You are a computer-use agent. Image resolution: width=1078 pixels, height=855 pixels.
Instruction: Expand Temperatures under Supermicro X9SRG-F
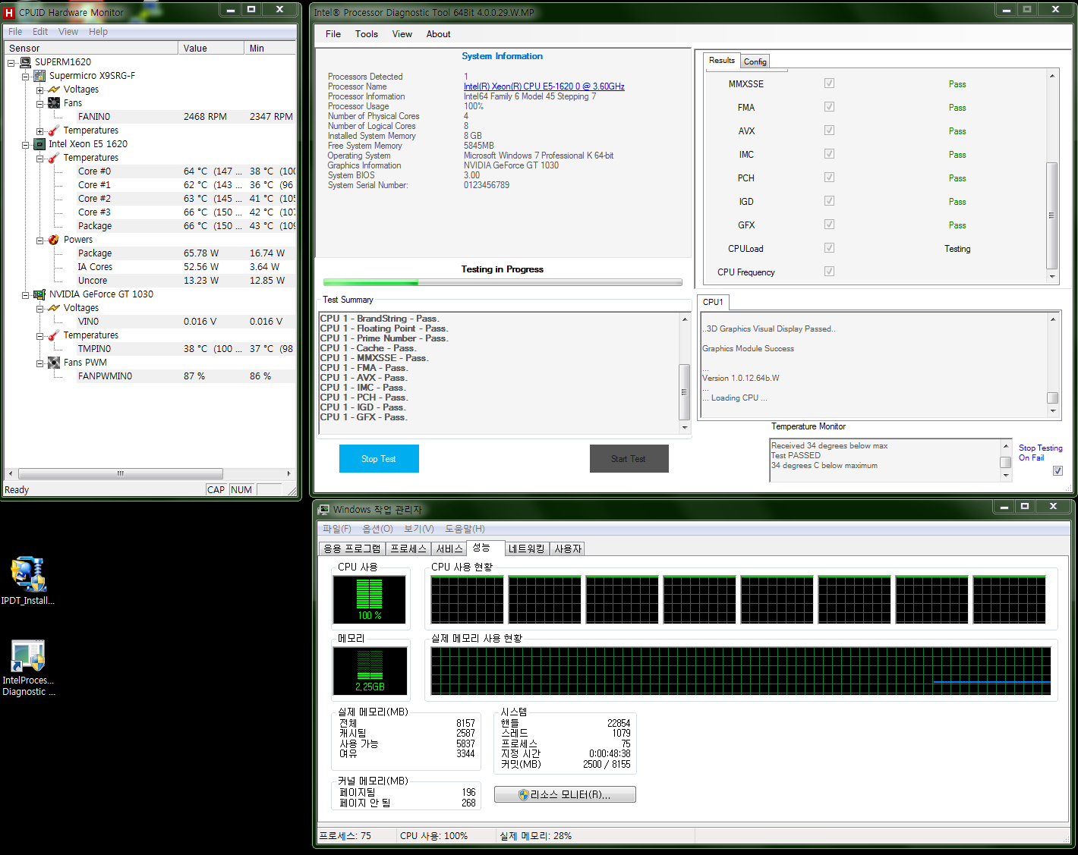[x=39, y=131]
